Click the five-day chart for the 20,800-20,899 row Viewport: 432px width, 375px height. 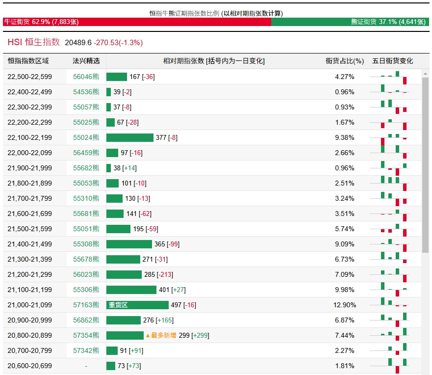tap(394, 335)
